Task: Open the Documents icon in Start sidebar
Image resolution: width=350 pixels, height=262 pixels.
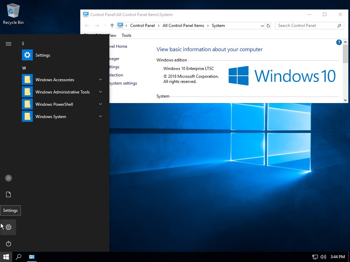Action: (x=9, y=194)
